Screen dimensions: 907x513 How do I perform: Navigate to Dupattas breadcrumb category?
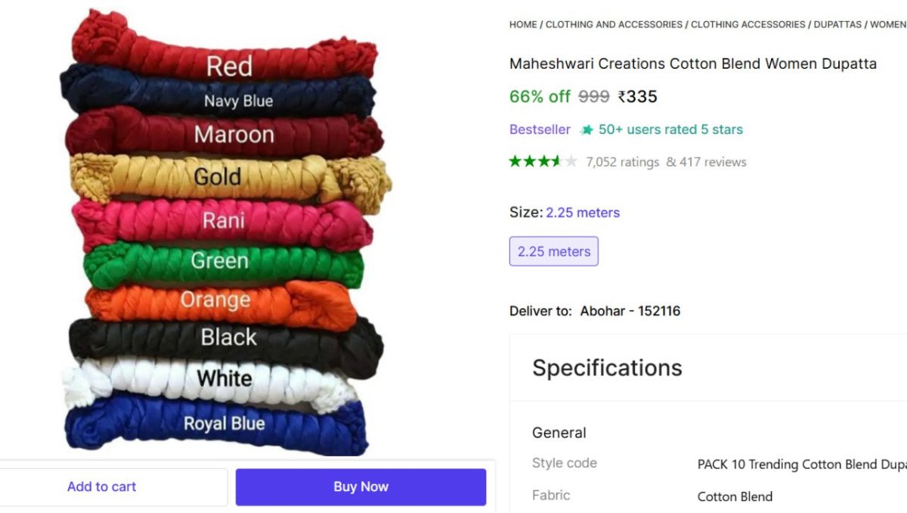click(x=837, y=24)
